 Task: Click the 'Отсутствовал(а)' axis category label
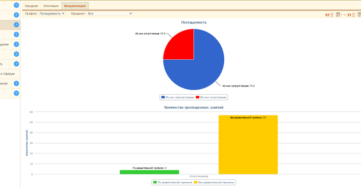click(199, 176)
